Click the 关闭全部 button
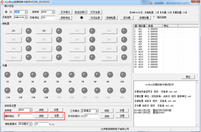 click(x=95, y=18)
